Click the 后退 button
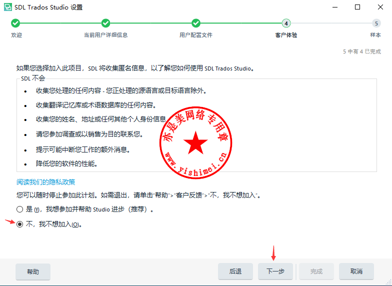 [x=235, y=271]
